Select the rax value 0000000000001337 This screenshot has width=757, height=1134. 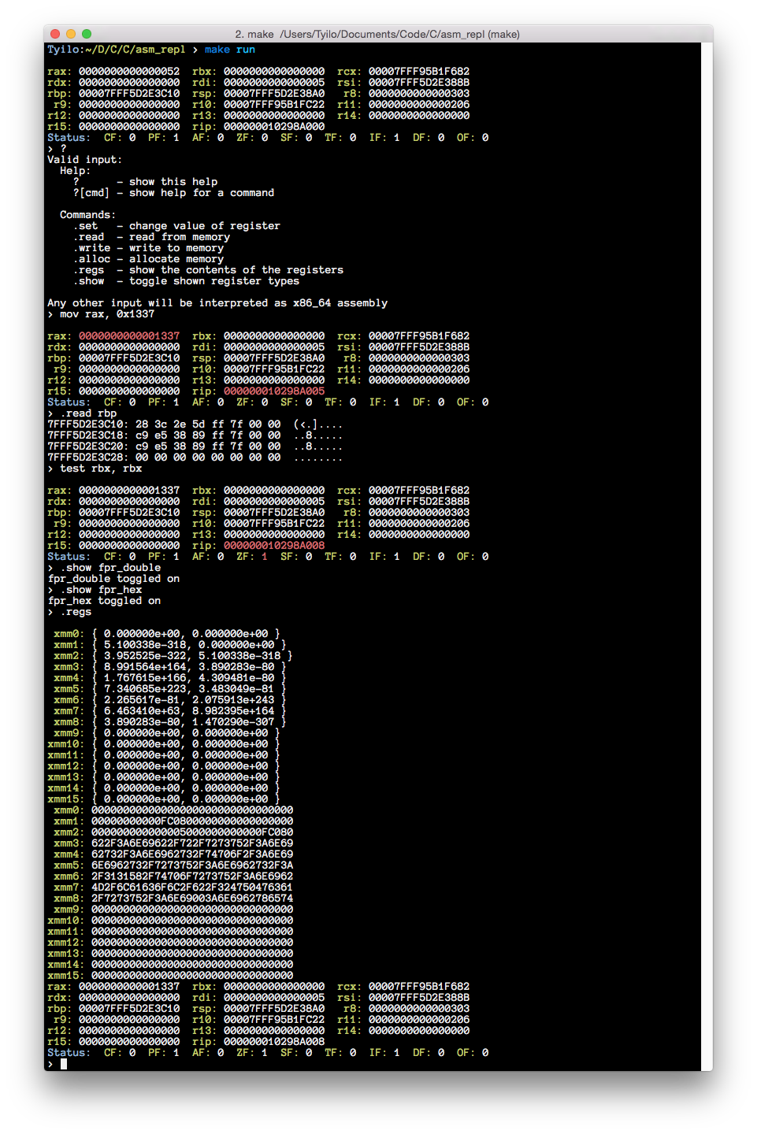pyautogui.click(x=130, y=335)
